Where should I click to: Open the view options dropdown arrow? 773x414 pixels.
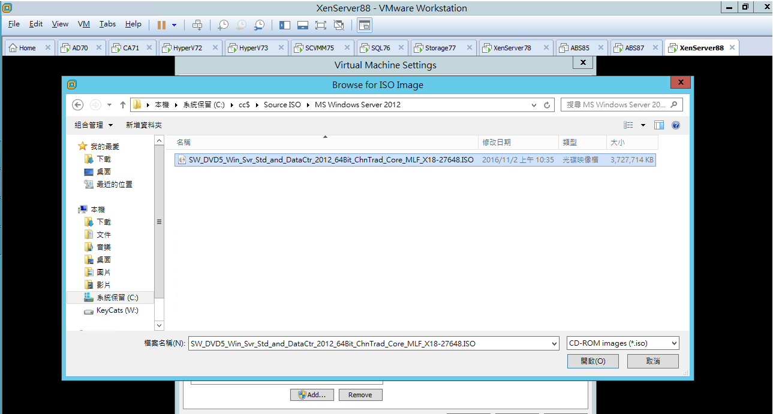pos(643,125)
